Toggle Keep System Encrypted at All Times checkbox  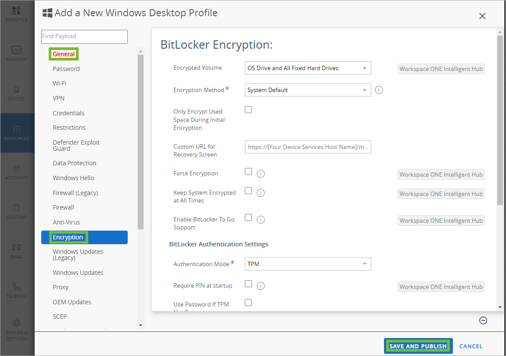coord(248,191)
